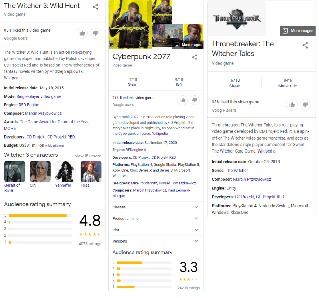319x298 pixels.
Task: Share the Cyberpunk 2077 panel
Action: (195, 57)
